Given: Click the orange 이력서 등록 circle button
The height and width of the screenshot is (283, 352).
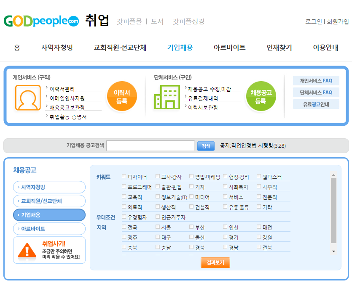Looking at the screenshot, I should tap(122, 96).
